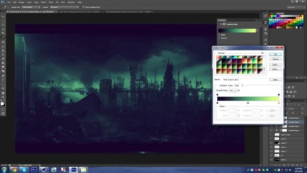Show the hidden Layer 5 copy layer
The height and width of the screenshot is (173, 307).
tap(272, 135)
